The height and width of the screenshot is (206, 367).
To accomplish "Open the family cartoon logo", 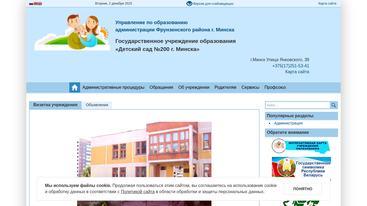I will [72, 32].
